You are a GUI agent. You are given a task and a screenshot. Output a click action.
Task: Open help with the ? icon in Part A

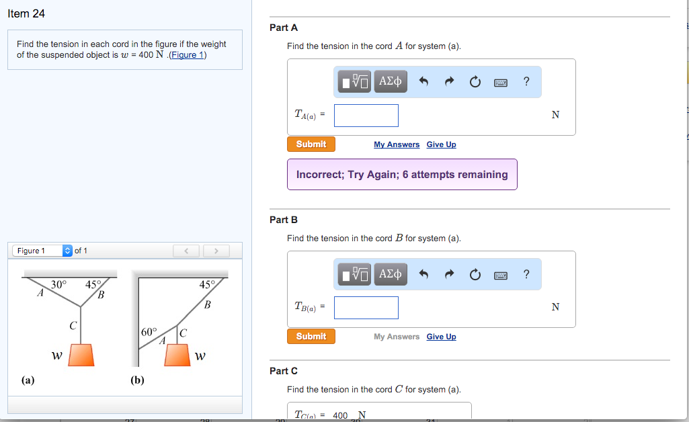526,81
